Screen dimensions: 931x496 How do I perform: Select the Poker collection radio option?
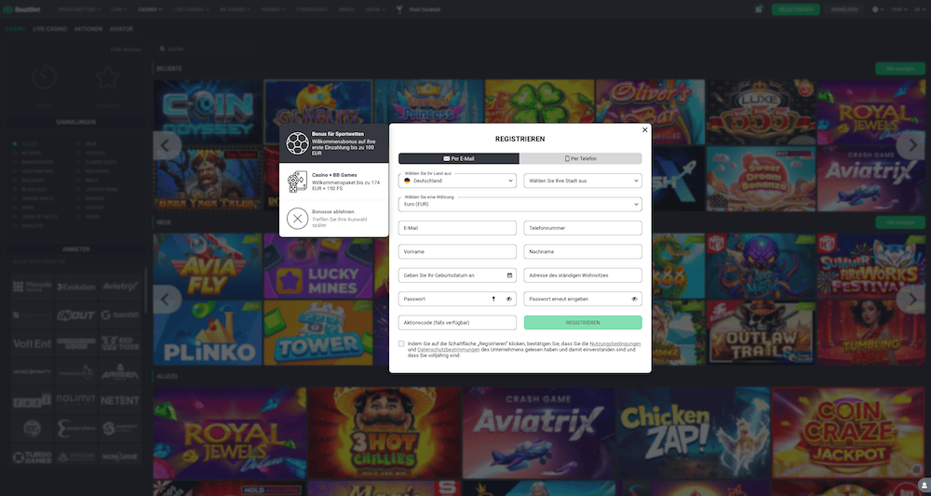point(78,217)
